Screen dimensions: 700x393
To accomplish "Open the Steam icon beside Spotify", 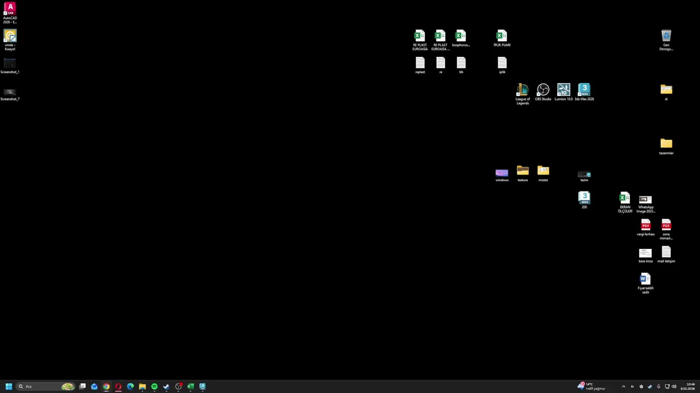I will (166, 386).
